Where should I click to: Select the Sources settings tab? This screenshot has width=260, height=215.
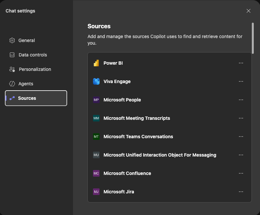pyautogui.click(x=36, y=98)
